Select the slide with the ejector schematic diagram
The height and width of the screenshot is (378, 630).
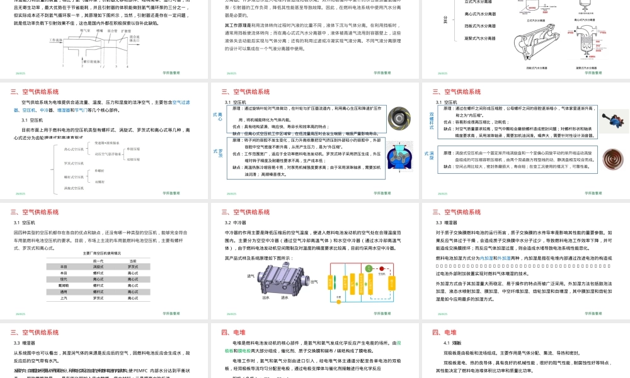[x=104, y=38]
